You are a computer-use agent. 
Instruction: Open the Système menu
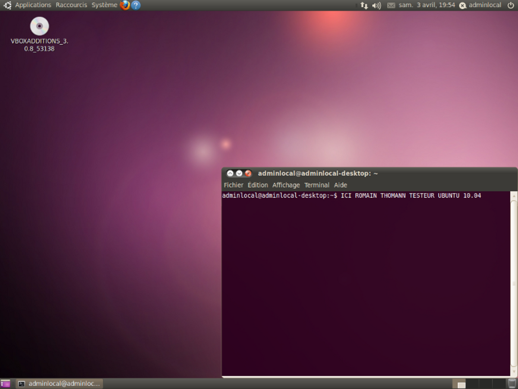pos(104,5)
